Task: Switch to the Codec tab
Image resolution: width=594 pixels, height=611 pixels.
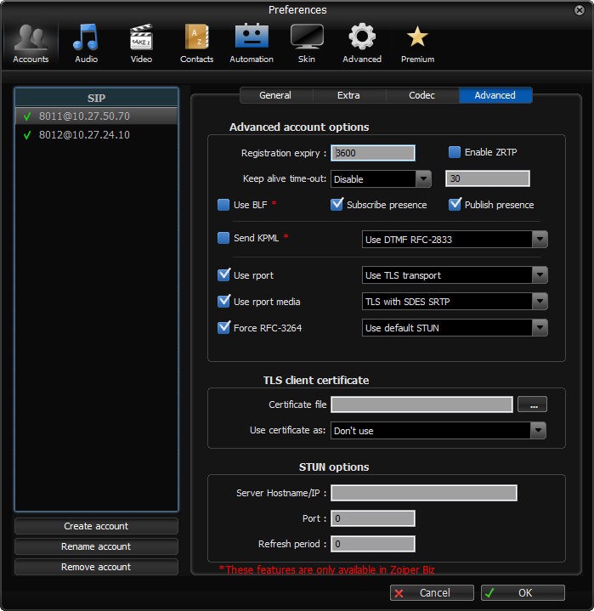Action: [x=422, y=95]
